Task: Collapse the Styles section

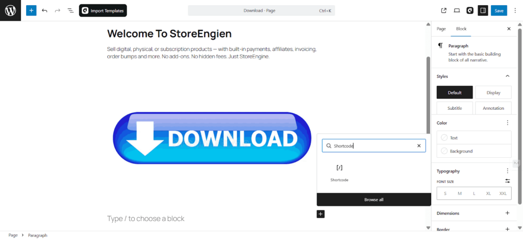Action: [x=507, y=76]
